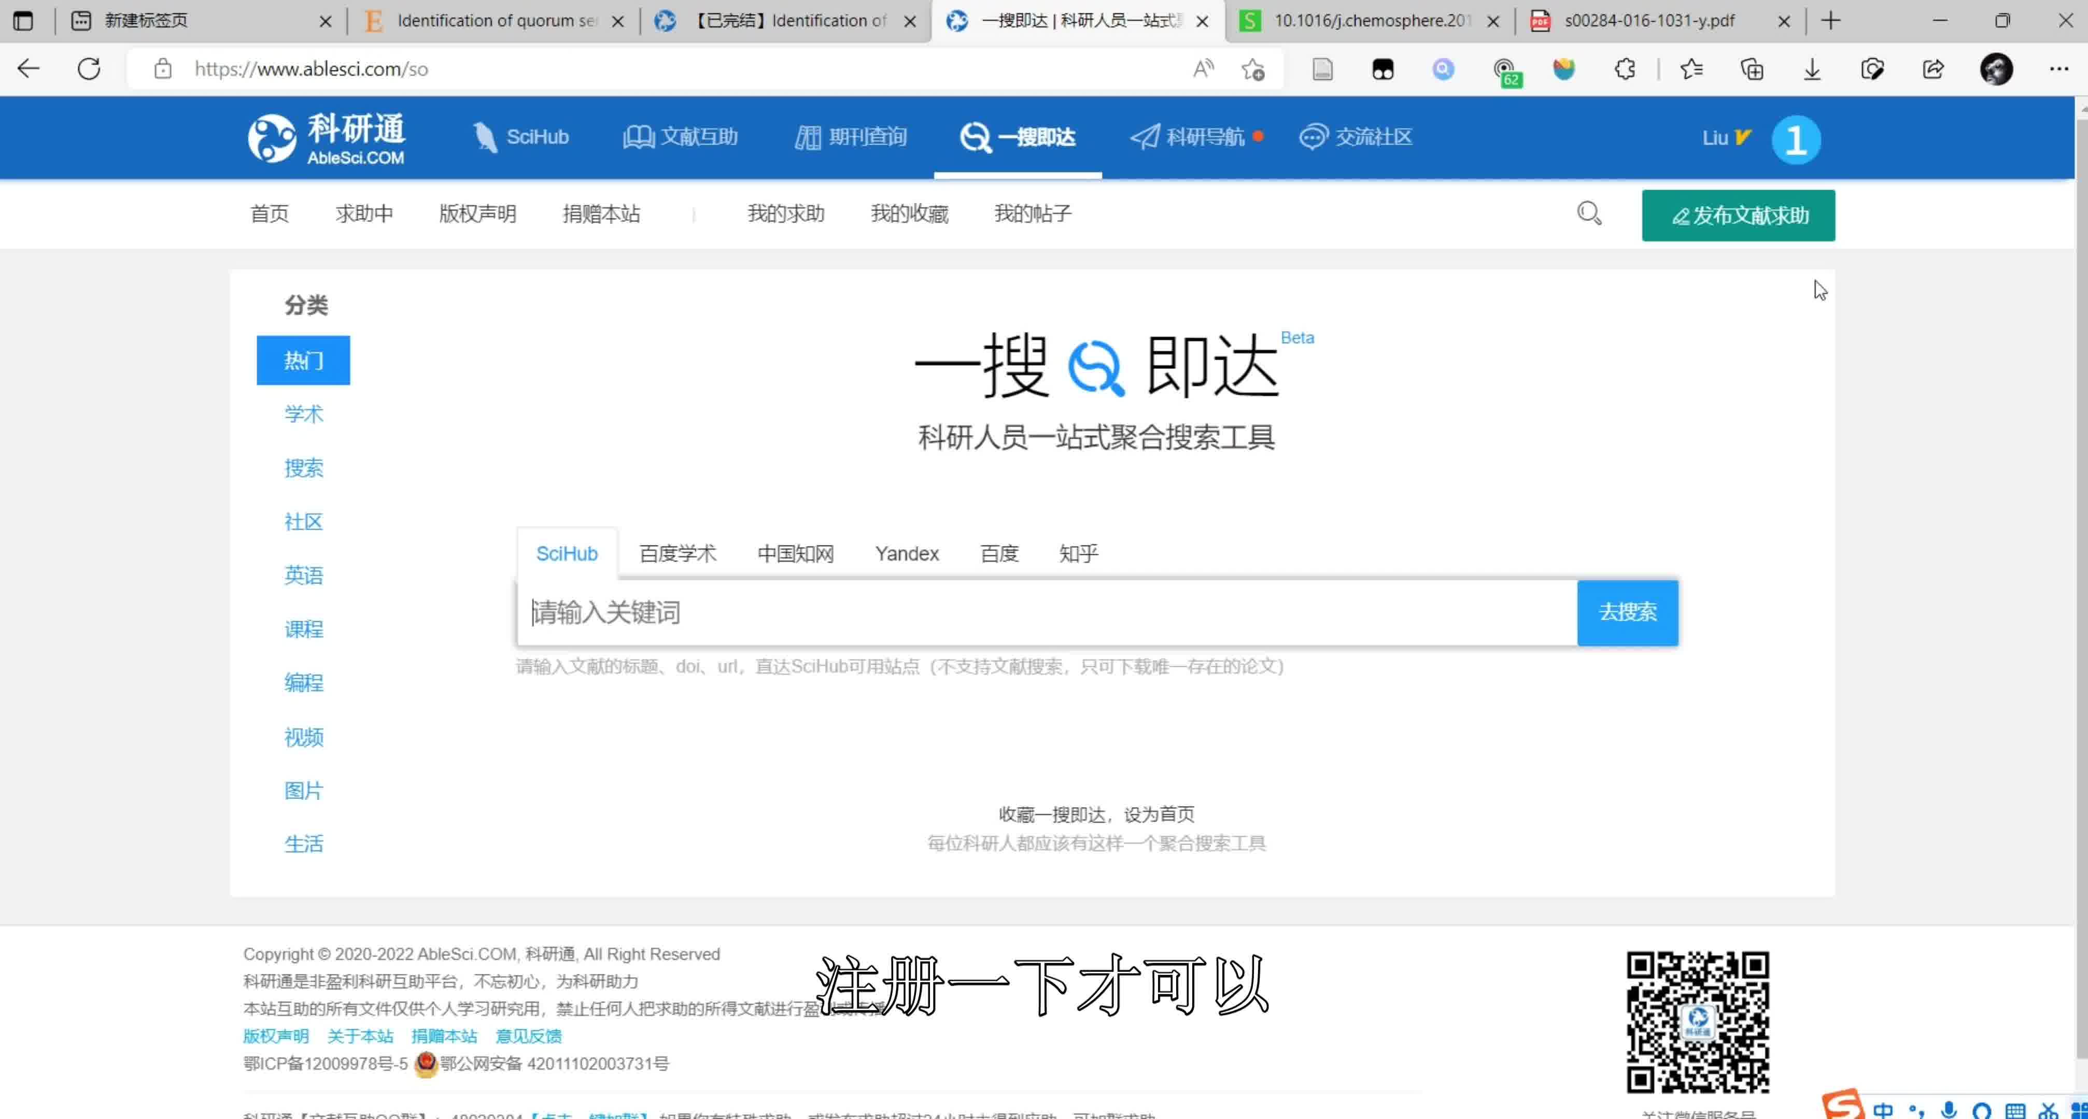The width and height of the screenshot is (2088, 1119).
Task: Click the search magnifier icon beside 发布文献求助
Action: point(1589,213)
